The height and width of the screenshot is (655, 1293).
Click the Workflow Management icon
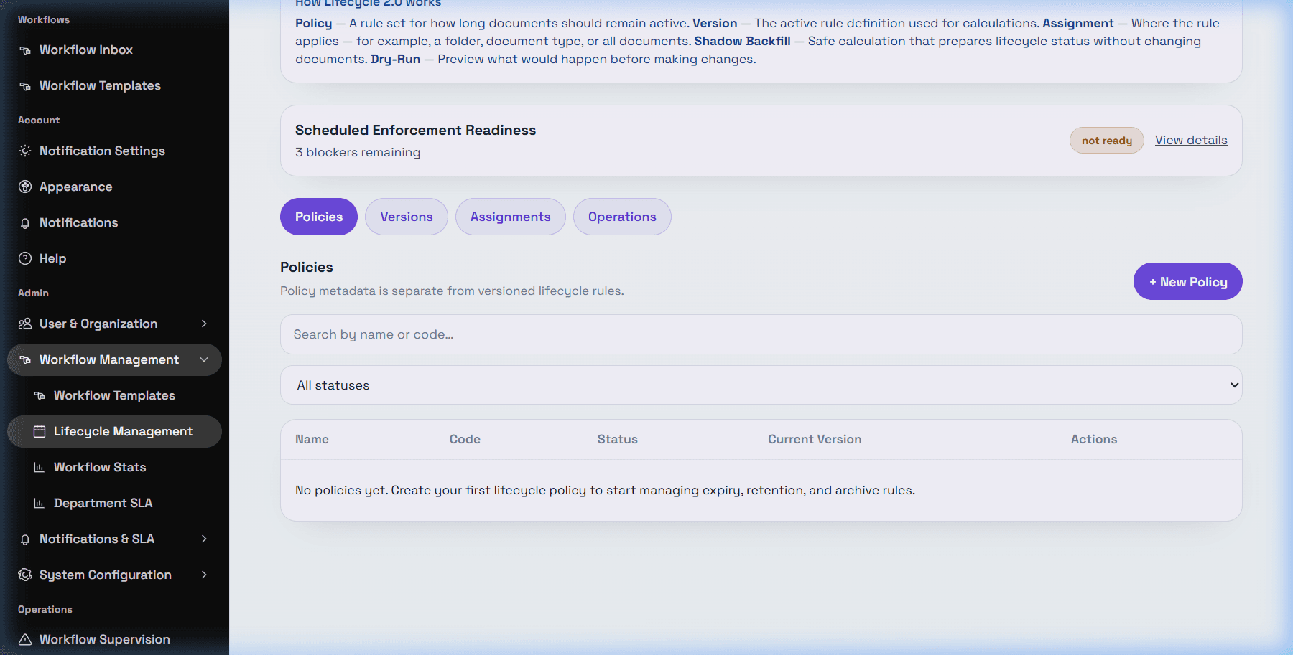[x=25, y=360]
